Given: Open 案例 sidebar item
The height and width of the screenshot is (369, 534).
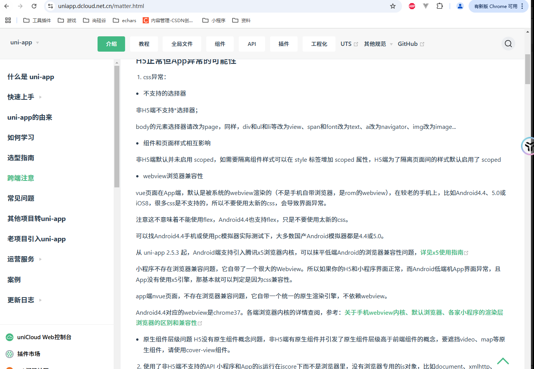Looking at the screenshot, I should (14, 280).
